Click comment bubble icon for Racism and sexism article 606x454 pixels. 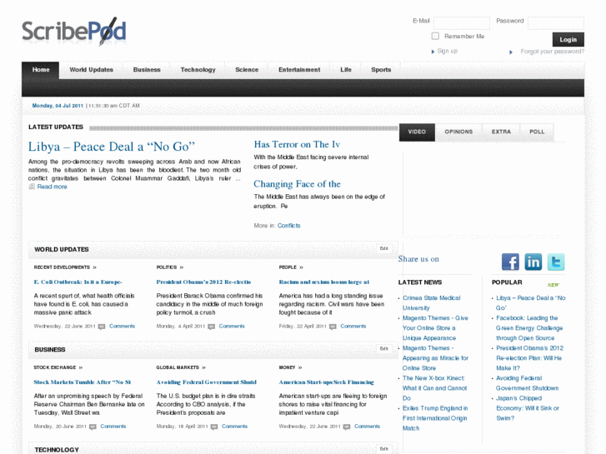click(x=333, y=327)
